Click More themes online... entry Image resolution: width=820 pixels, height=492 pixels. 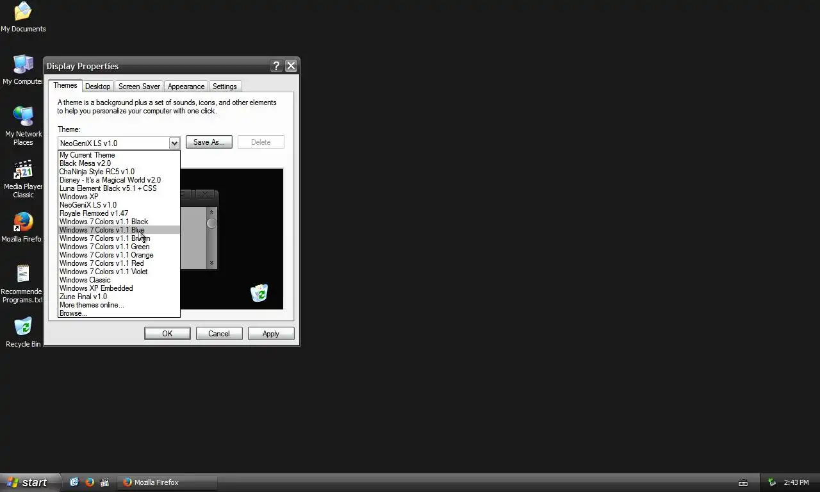119,305
